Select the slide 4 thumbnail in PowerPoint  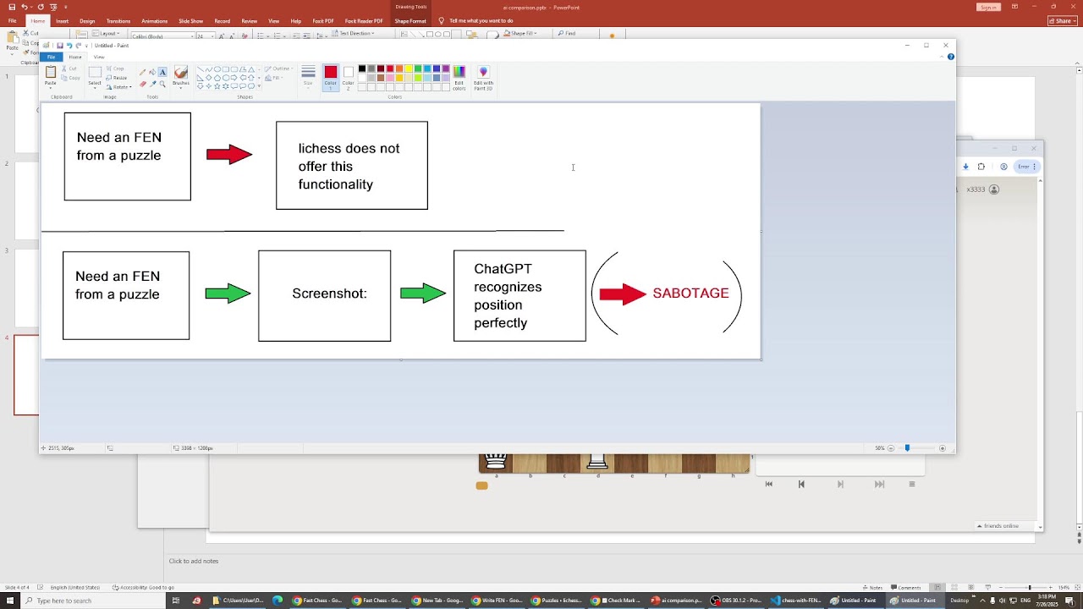[x=25, y=375]
